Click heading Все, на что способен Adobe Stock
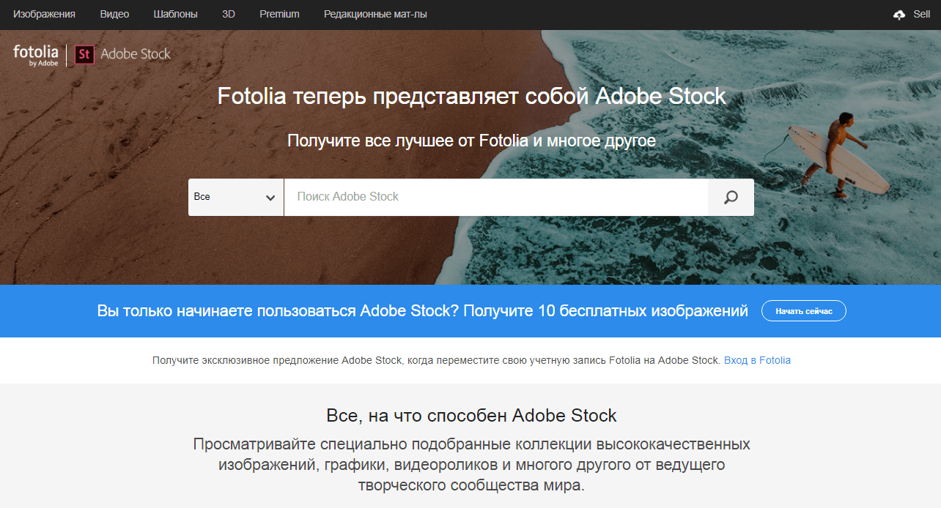The width and height of the screenshot is (941, 508). coord(471,417)
